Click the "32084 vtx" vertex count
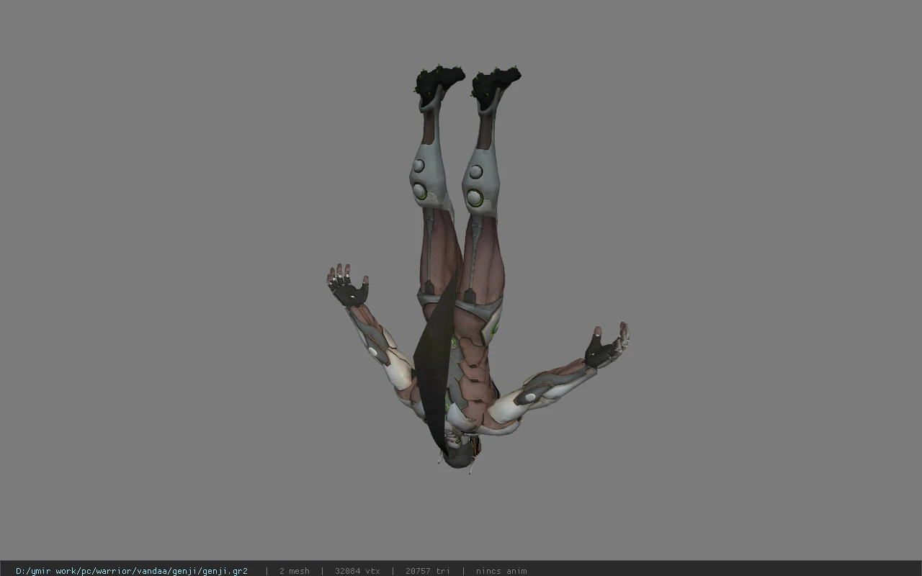The height and width of the screenshot is (576, 922). click(x=357, y=571)
